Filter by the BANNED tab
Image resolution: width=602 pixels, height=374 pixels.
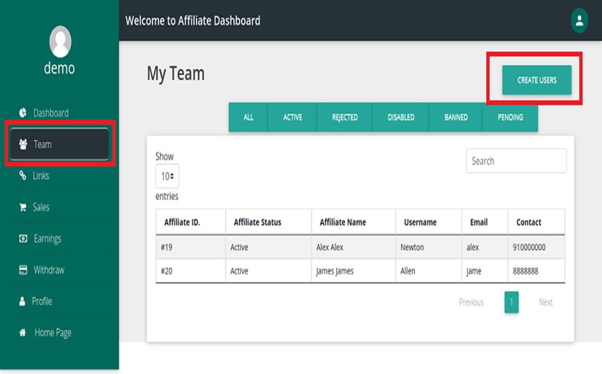pos(456,117)
